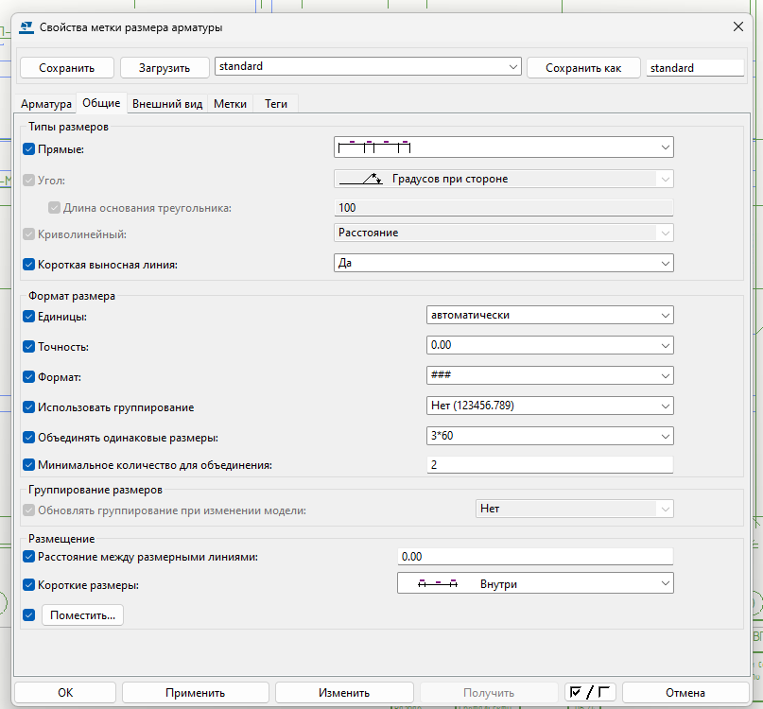Expand the Точность dropdown
This screenshot has height=709, width=763.
pyautogui.click(x=549, y=345)
